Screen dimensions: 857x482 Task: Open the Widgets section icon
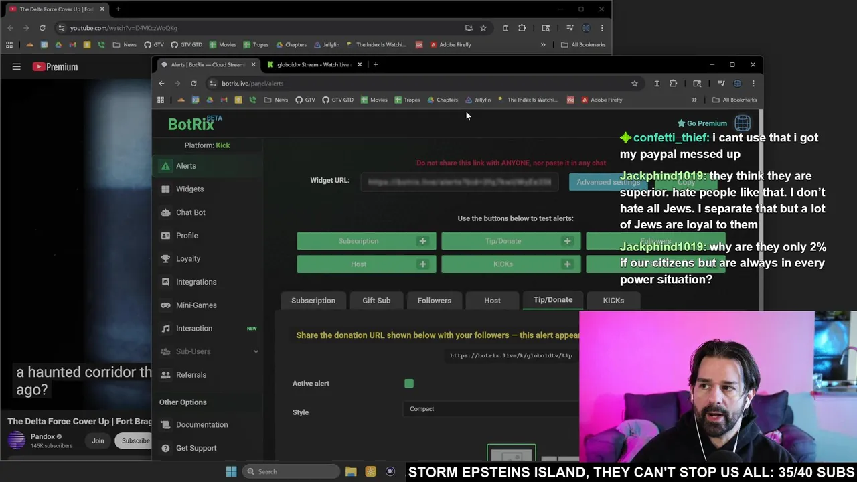tap(165, 189)
